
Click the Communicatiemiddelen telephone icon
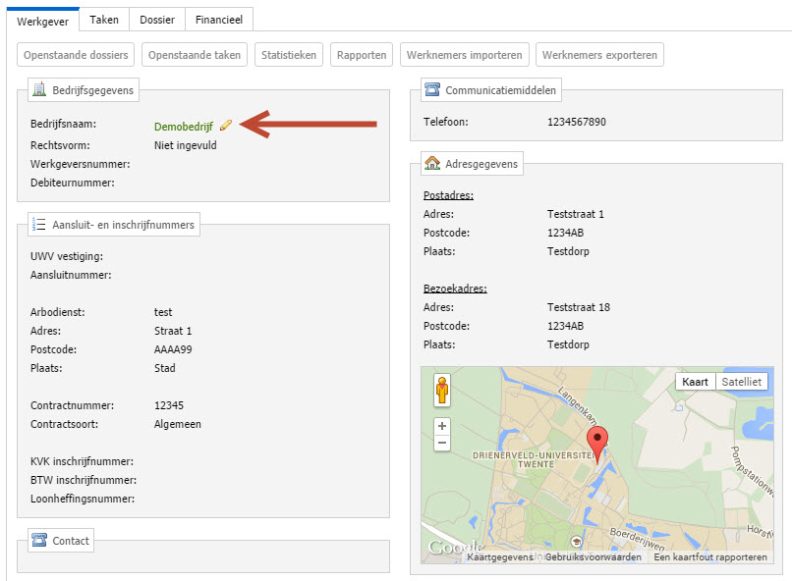432,90
